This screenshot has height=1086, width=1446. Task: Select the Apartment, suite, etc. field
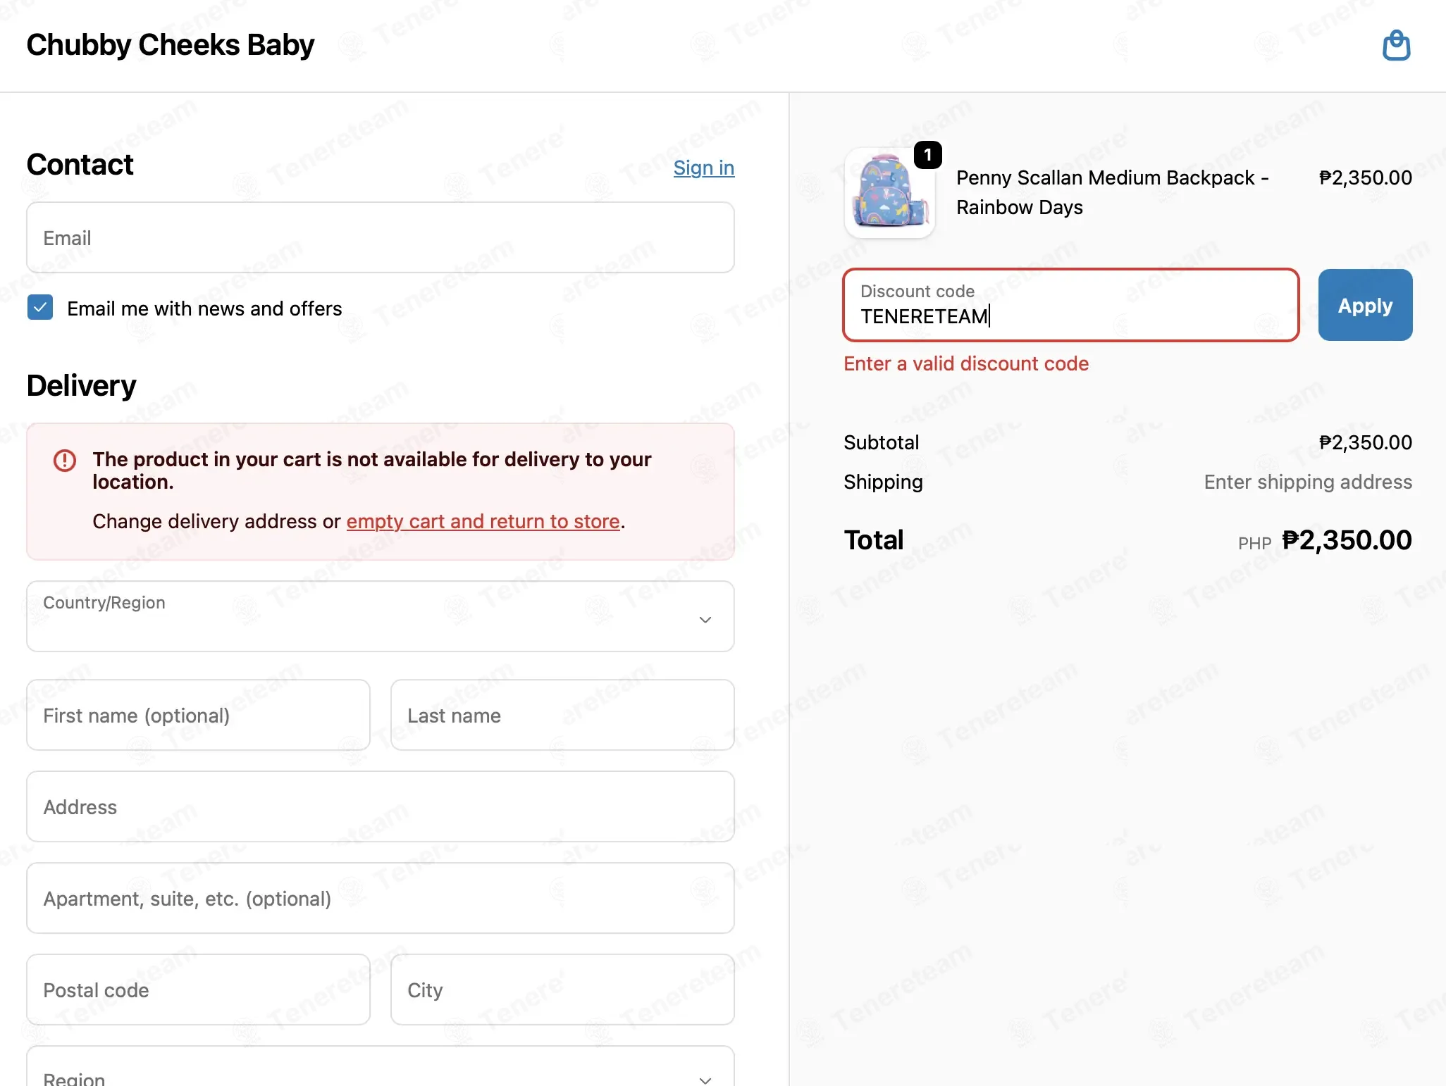click(381, 898)
